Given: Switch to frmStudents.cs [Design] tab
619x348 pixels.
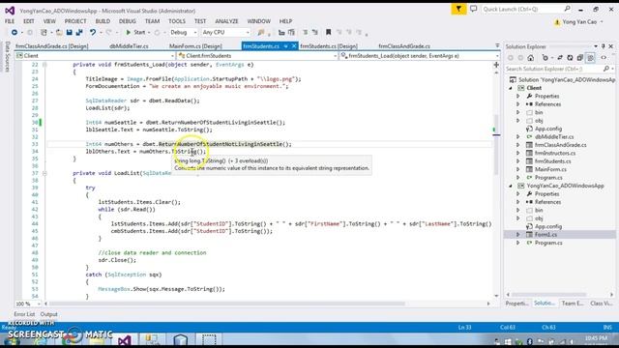Looking at the screenshot, I should tap(329, 46).
